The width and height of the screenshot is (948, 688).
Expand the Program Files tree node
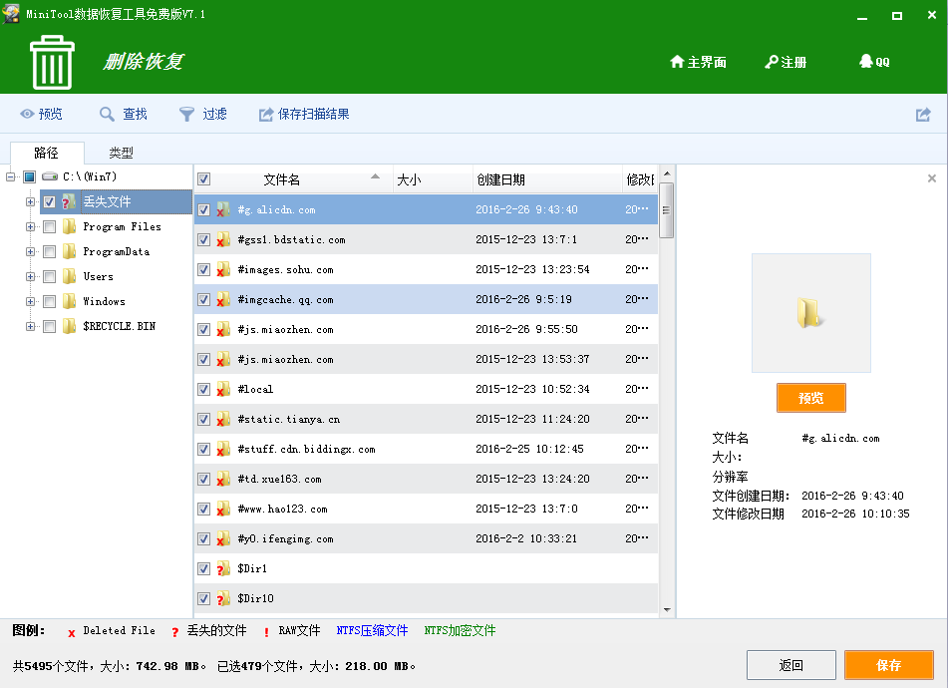30,226
